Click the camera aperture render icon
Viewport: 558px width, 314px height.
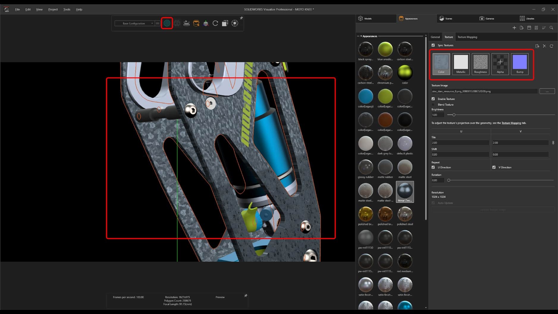235,23
